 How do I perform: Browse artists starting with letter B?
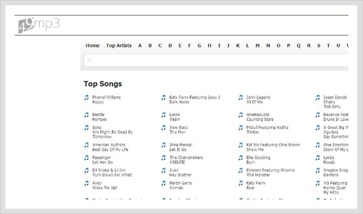click(150, 45)
